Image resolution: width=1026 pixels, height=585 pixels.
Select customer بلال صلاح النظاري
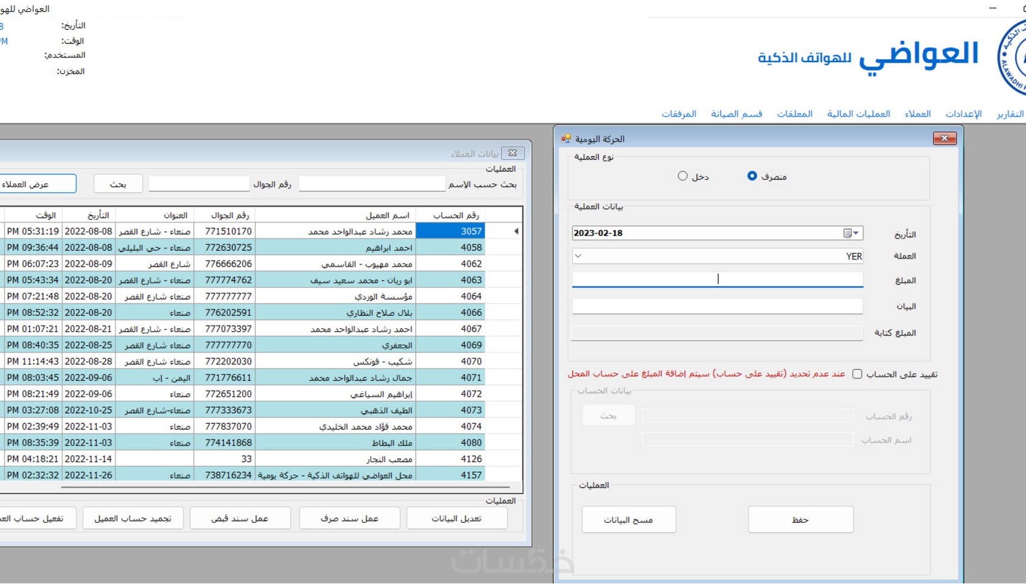coord(335,312)
